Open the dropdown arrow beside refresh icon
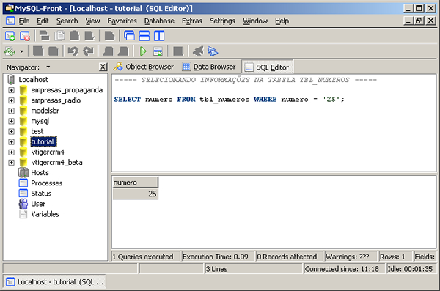The width and height of the screenshot is (440, 291). pyautogui.click(x=21, y=51)
